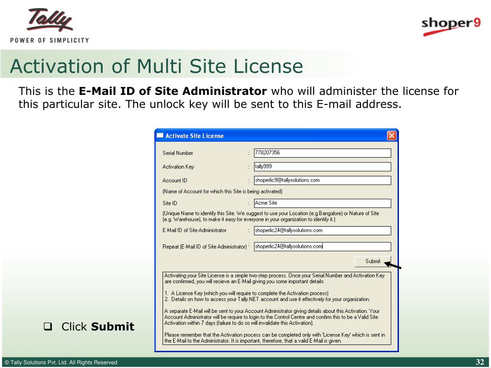Image resolution: width=491 pixels, height=368 pixels.
Task: Edit the E-Mail ID of Site Administrator field
Action: 323,230
